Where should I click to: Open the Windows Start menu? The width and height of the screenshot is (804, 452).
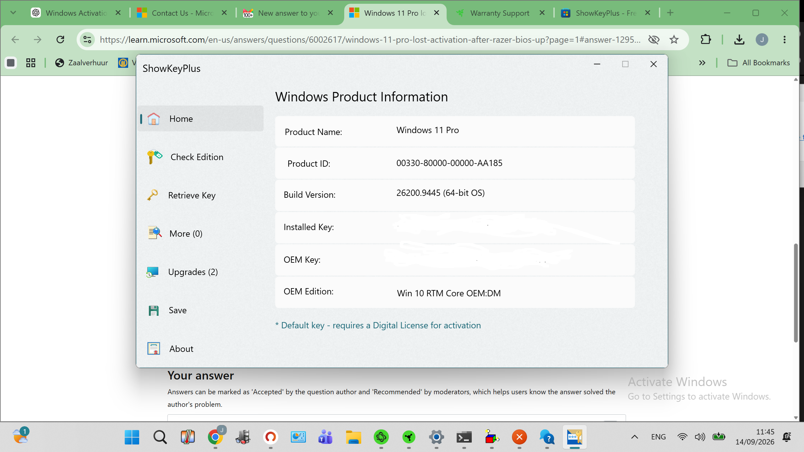[x=132, y=437]
